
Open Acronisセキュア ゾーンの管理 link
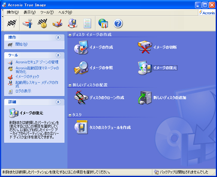(37, 62)
